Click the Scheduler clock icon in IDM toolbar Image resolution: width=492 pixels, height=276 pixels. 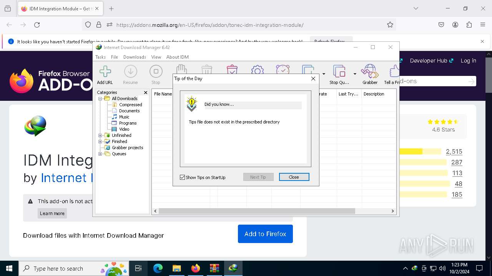coord(283,70)
